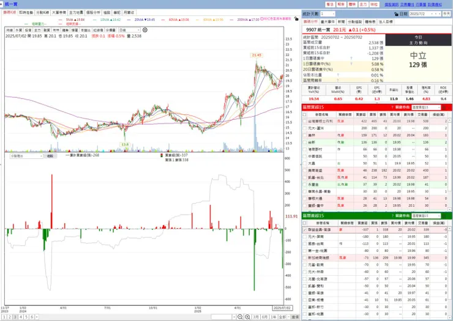
Task: Click the zoom out magnifier icon
Action: click(240, 317)
